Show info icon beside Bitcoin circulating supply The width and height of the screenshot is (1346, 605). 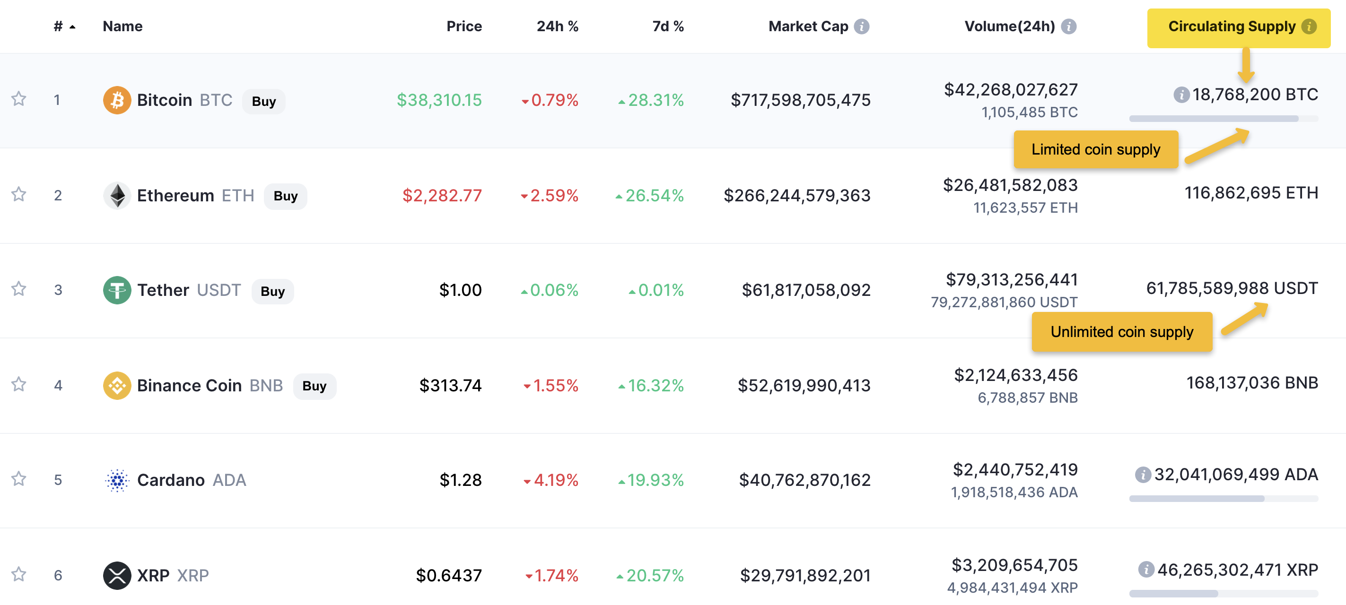click(x=1181, y=95)
